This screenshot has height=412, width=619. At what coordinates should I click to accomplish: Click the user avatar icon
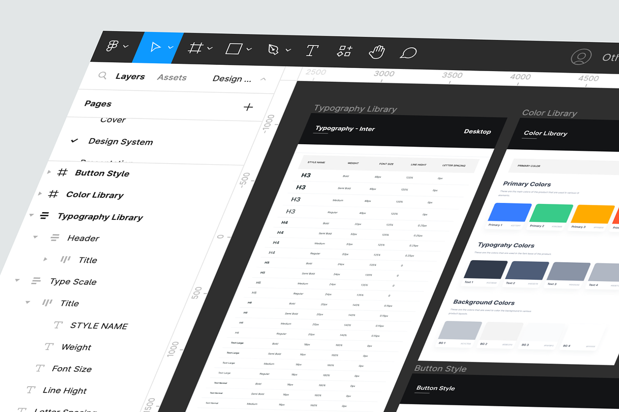coord(582,57)
